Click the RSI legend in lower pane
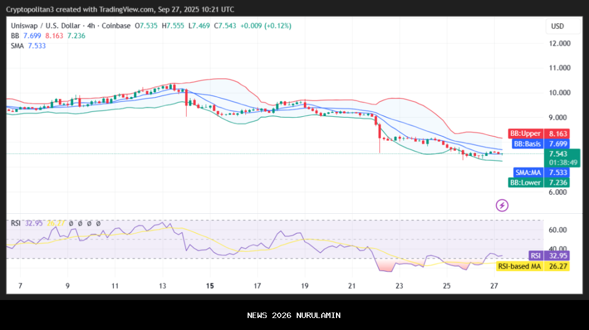Image resolution: width=589 pixels, height=330 pixels. tap(15, 223)
